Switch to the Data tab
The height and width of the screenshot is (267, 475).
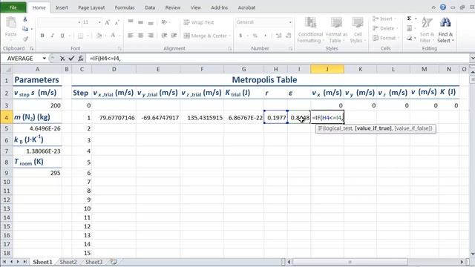150,7
